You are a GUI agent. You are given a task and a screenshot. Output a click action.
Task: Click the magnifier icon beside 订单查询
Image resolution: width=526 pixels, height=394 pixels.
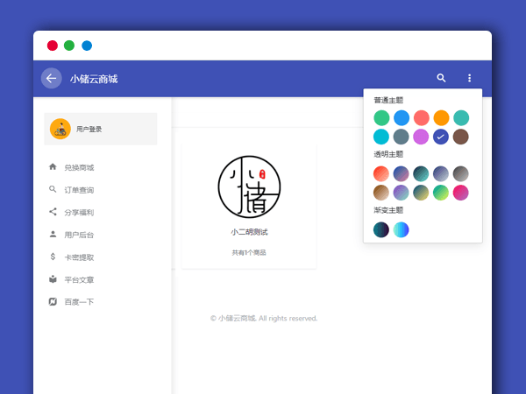point(53,189)
